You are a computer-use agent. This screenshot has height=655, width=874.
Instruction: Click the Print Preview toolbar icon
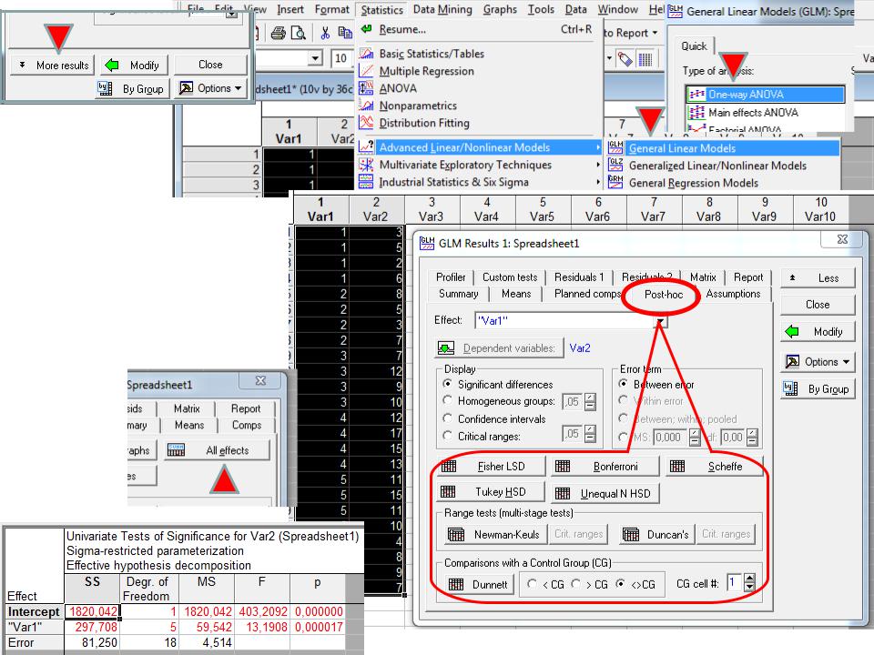point(299,34)
